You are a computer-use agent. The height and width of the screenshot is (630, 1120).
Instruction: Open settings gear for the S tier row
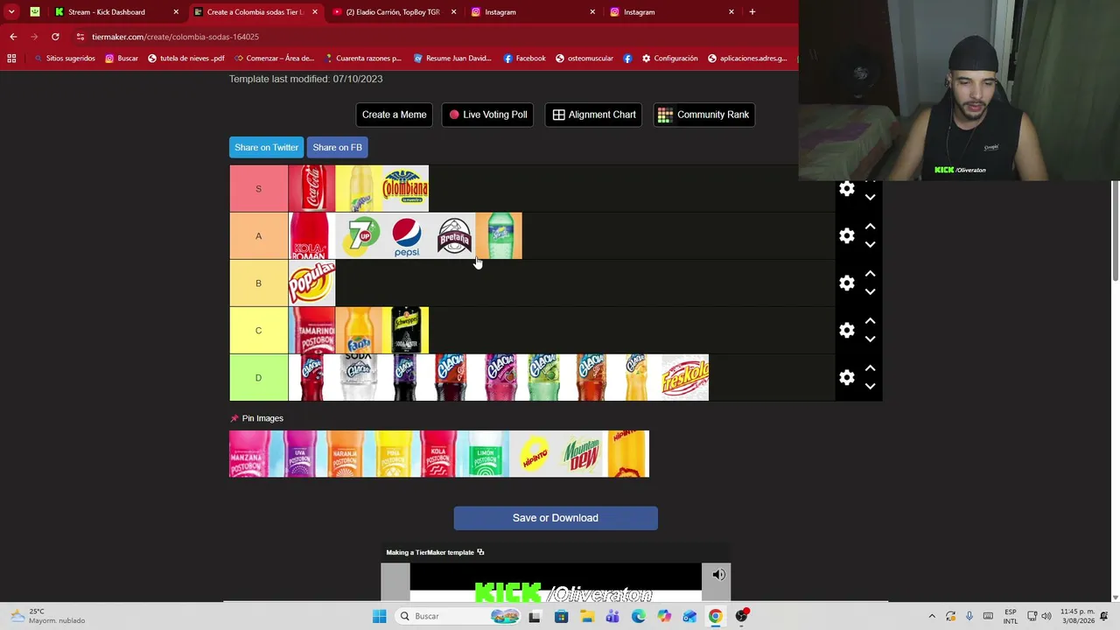point(847,189)
